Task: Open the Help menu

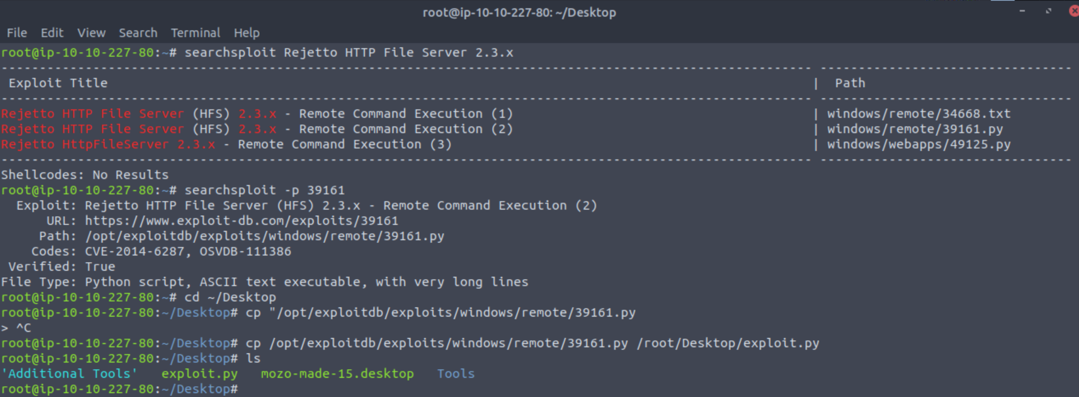Action: tap(247, 33)
